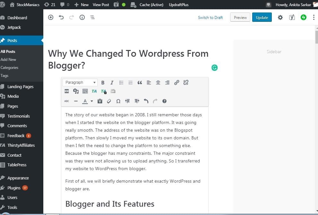Insert a numbered list
The height and width of the screenshot is (215, 318).
point(130,83)
